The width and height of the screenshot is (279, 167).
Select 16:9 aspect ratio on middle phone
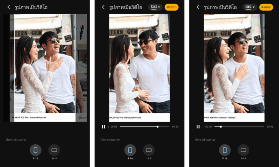(149, 150)
